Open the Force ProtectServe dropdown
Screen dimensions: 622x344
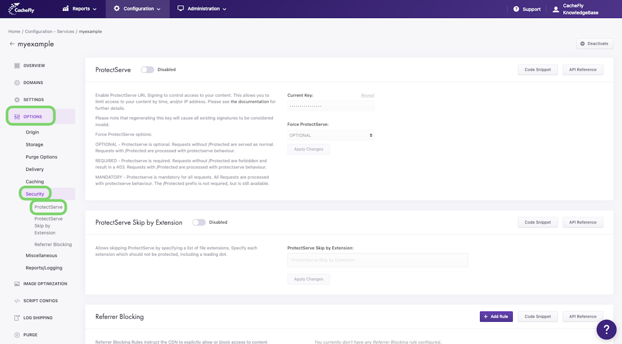(330, 135)
